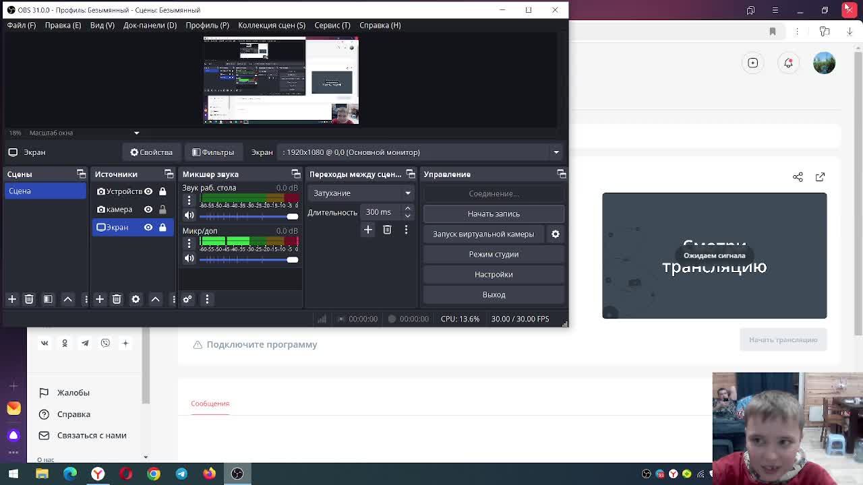Share stream via VK icon in browser
This screenshot has height=485, width=863.
pyautogui.click(x=44, y=343)
